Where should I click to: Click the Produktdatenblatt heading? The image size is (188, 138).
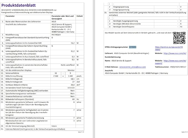pos(19,5)
